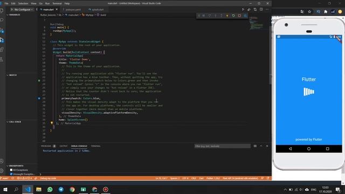Open WhatsApp from the Windows taskbar
Screen dimensions: 345x194
[x=50, y=189]
